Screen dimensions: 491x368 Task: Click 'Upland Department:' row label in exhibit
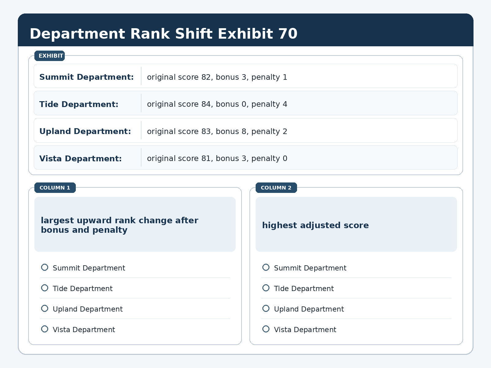coord(85,131)
